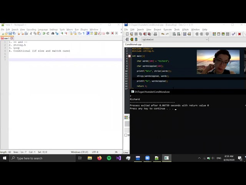The width and height of the screenshot is (246, 185).
Task: Open Macro menu in Notepad++
Action: (70, 30)
